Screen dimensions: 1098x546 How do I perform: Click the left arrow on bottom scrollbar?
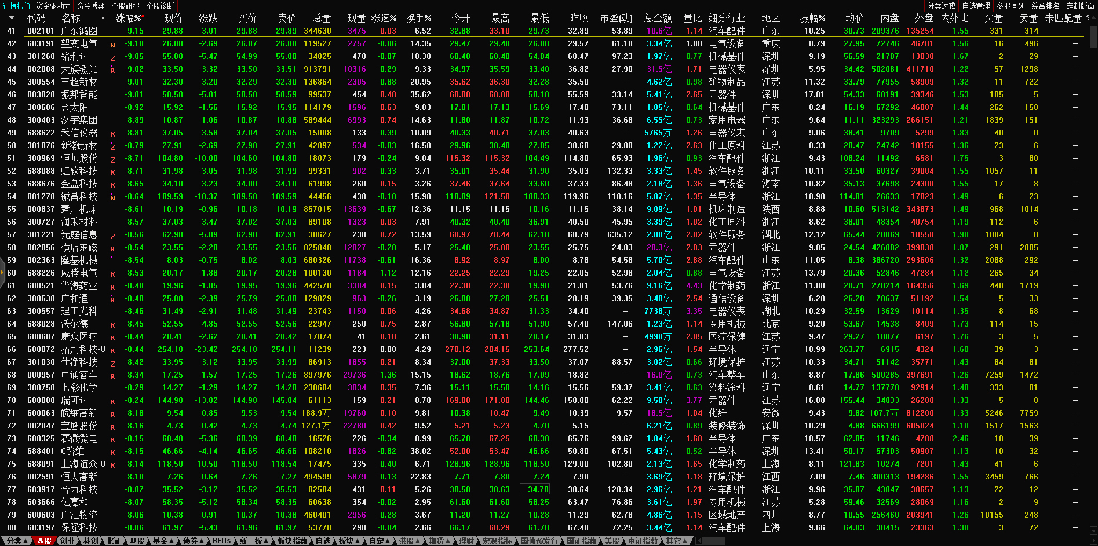[699, 541]
